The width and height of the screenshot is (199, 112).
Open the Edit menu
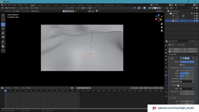9,5
